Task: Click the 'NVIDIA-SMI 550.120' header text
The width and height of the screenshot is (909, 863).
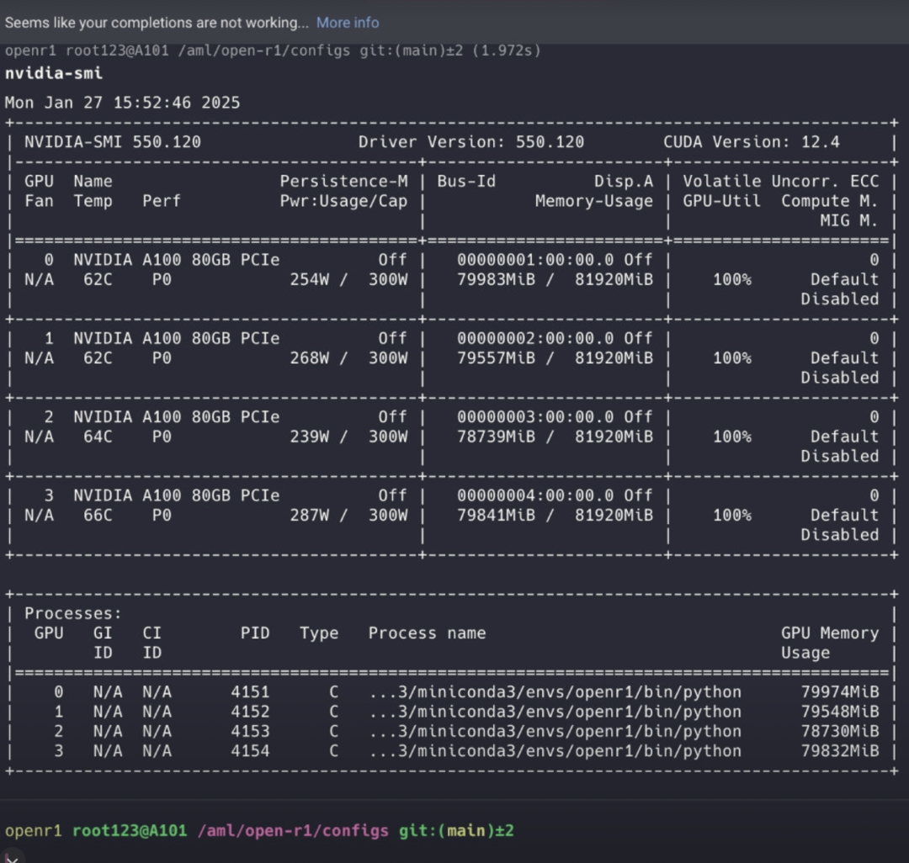Action: (x=113, y=142)
